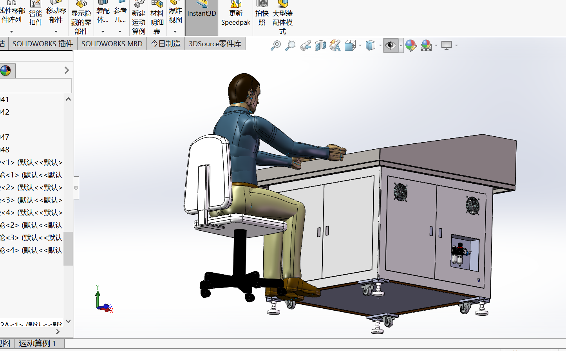566x351 pixels.
Task: Open the Reference Geometry dropdown arrow
Action: (x=120, y=31)
